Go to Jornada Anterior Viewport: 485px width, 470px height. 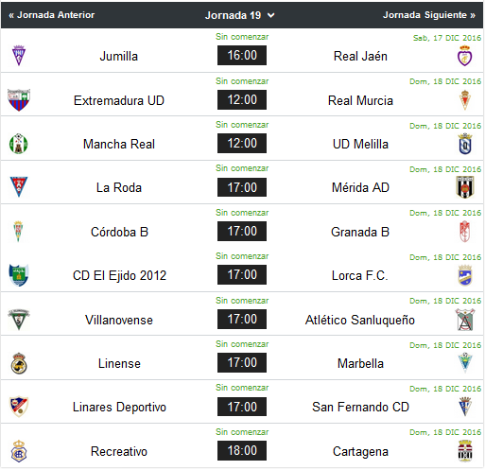(51, 15)
